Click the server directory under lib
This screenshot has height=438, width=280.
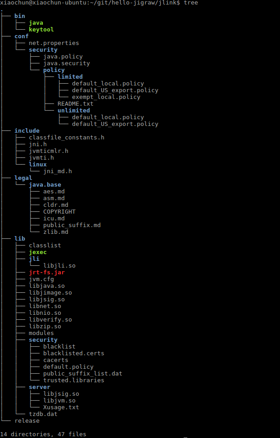[x=39, y=387]
